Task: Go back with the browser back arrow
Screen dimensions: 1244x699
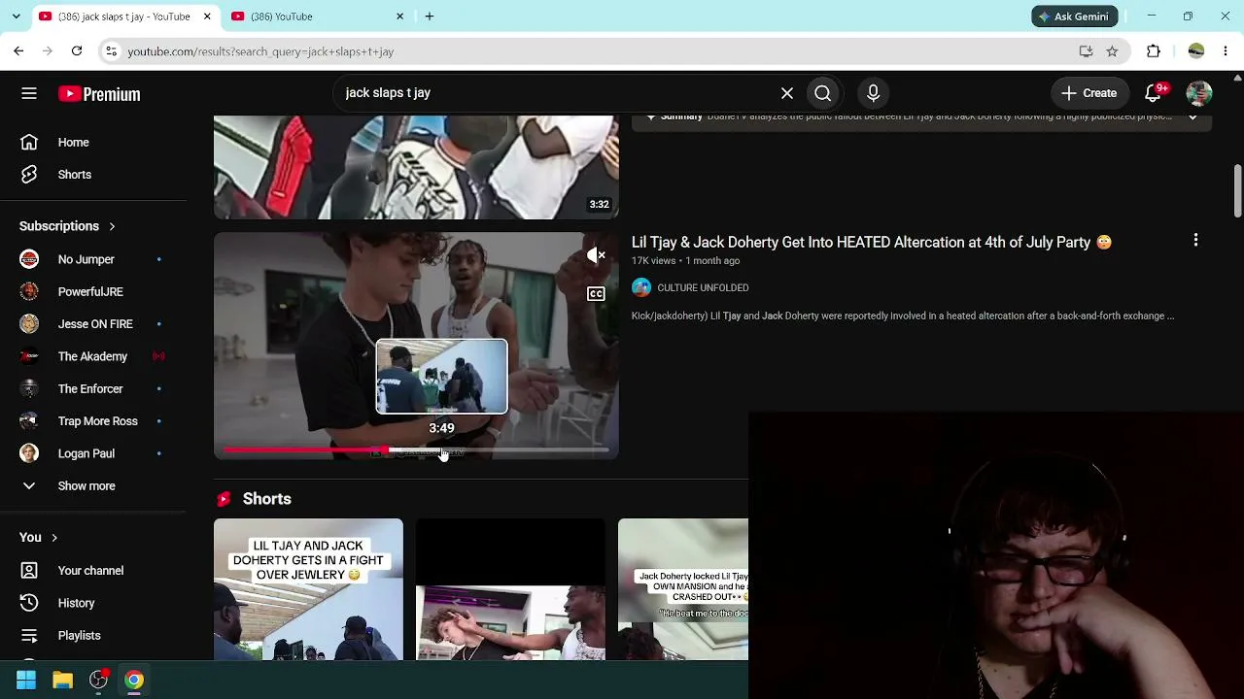Action: 18,51
